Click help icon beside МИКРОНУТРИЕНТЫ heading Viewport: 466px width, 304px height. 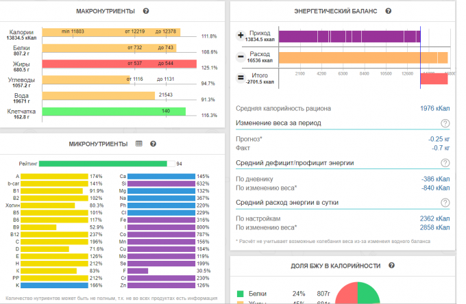(x=153, y=144)
